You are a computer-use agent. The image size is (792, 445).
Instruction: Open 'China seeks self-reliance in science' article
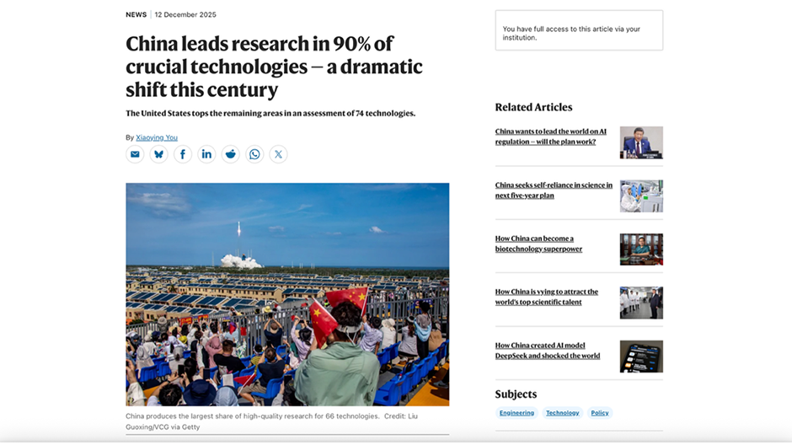[554, 190]
